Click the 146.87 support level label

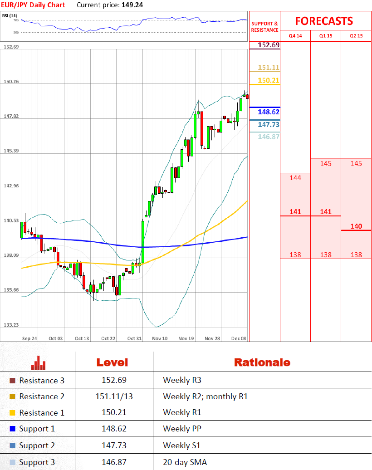click(269, 137)
